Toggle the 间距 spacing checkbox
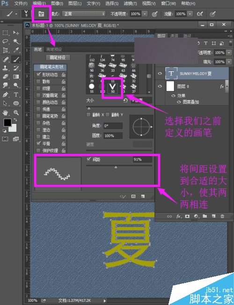The height and width of the screenshot is (305, 234). (88, 160)
